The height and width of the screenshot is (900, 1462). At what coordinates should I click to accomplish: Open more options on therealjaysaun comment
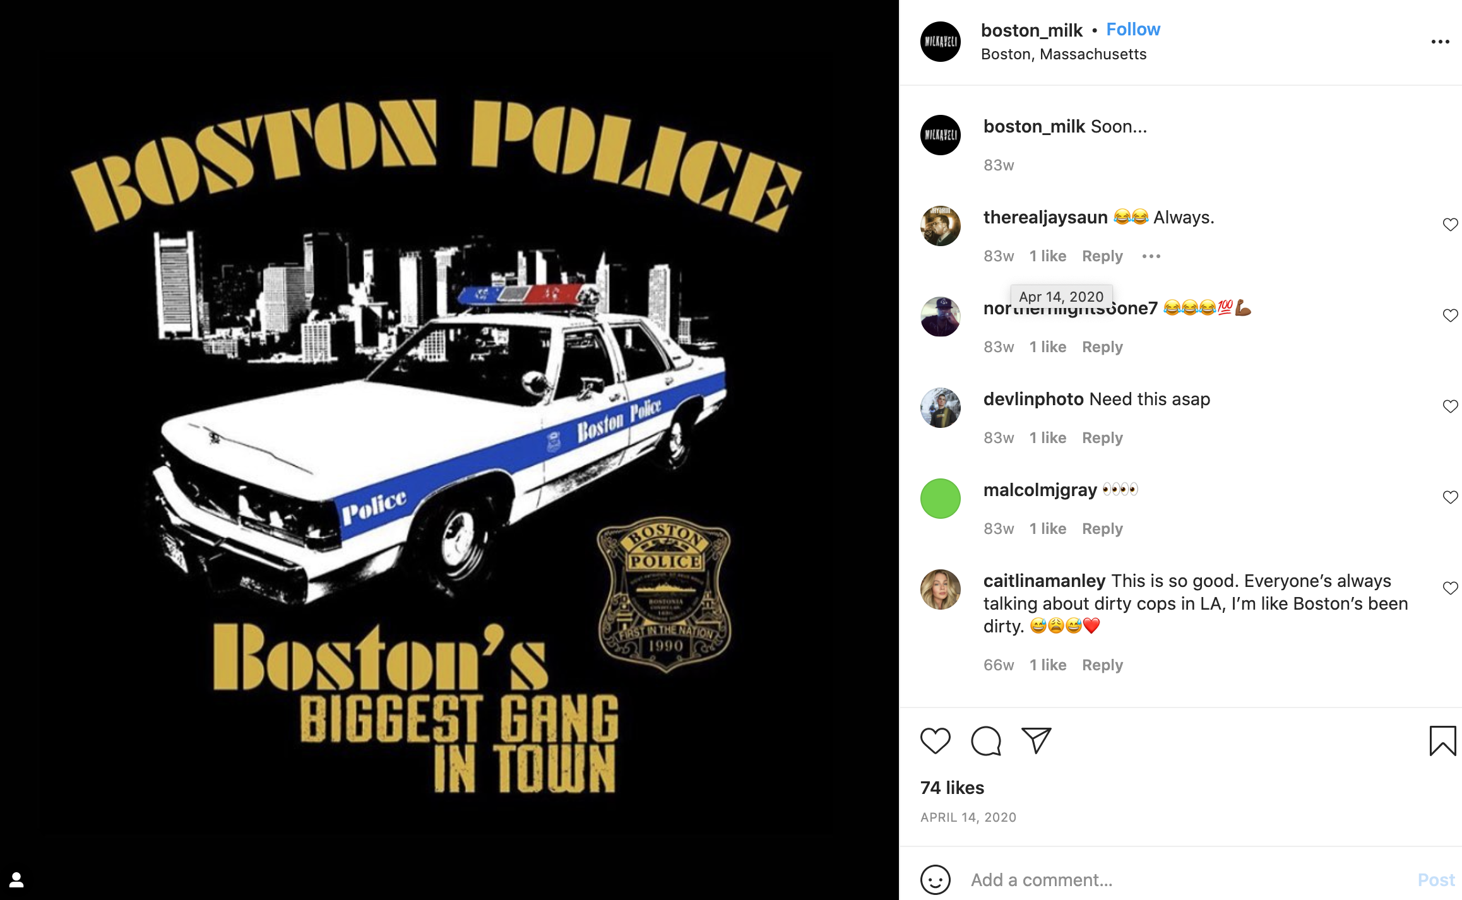point(1151,256)
